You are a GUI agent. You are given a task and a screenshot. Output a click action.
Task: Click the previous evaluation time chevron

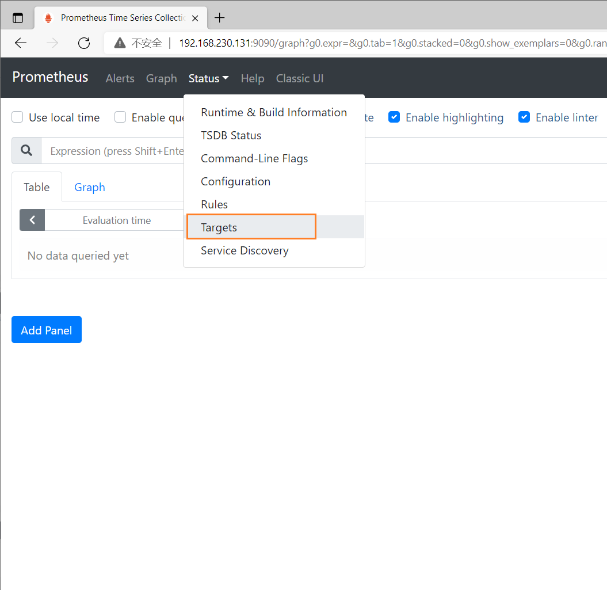tap(32, 220)
